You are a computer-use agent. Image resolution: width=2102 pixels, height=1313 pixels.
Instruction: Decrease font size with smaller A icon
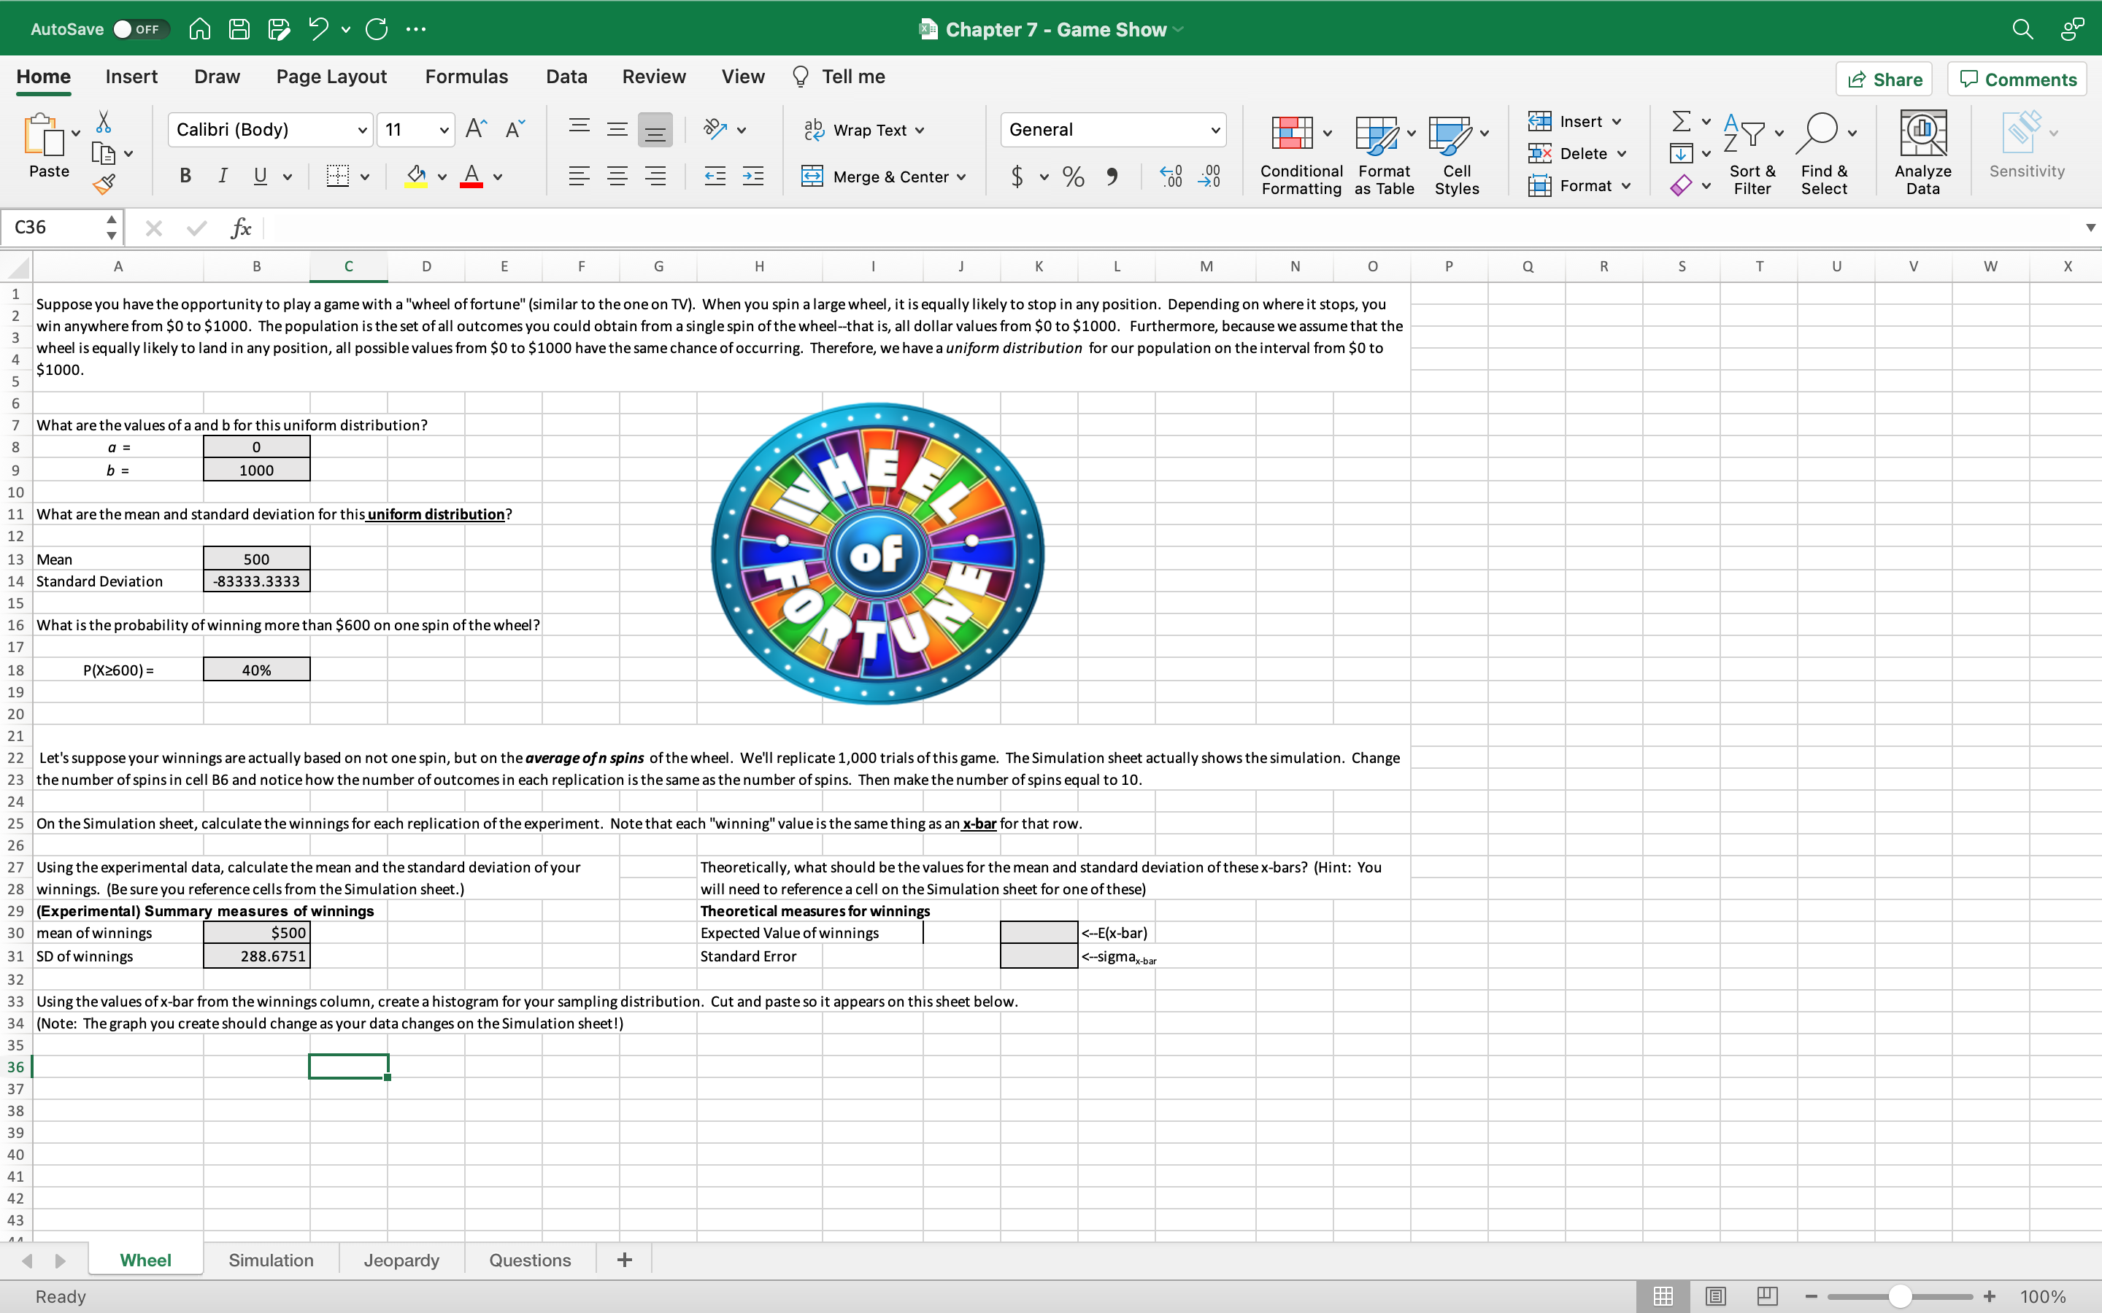(515, 129)
